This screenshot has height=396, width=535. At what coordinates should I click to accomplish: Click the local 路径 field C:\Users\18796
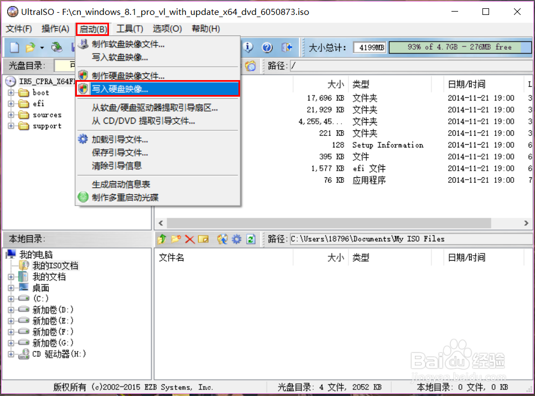411,239
